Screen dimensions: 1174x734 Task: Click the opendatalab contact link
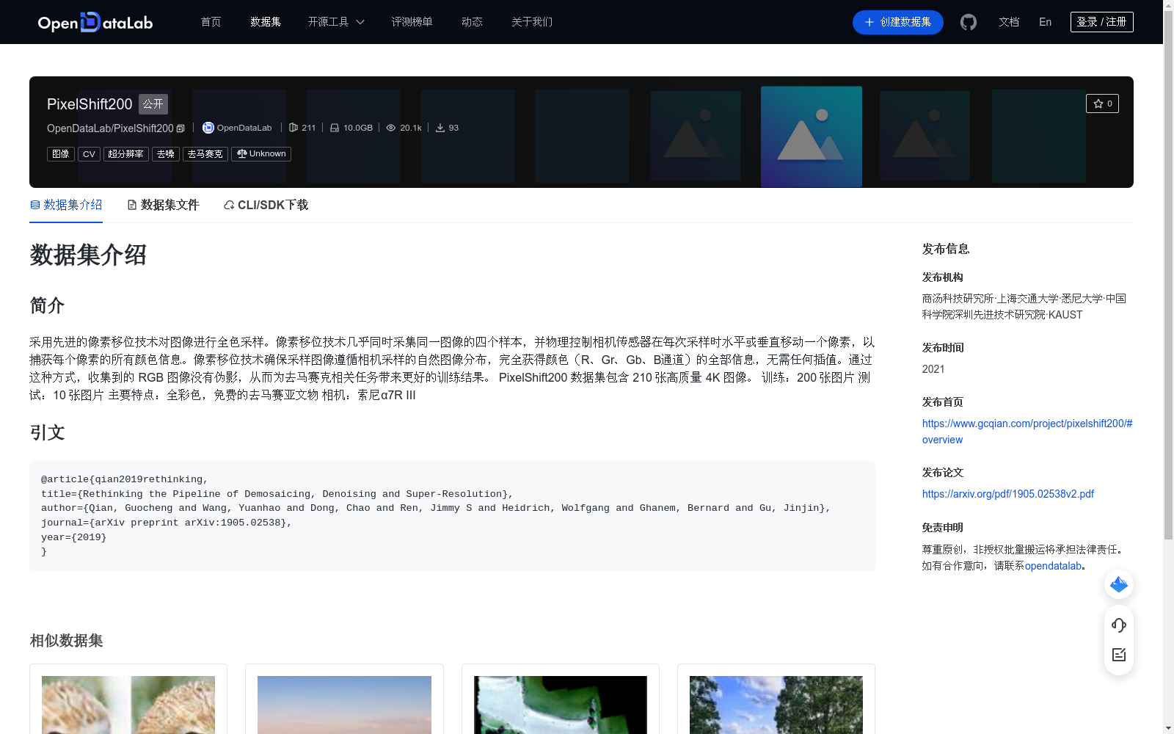[1053, 566]
